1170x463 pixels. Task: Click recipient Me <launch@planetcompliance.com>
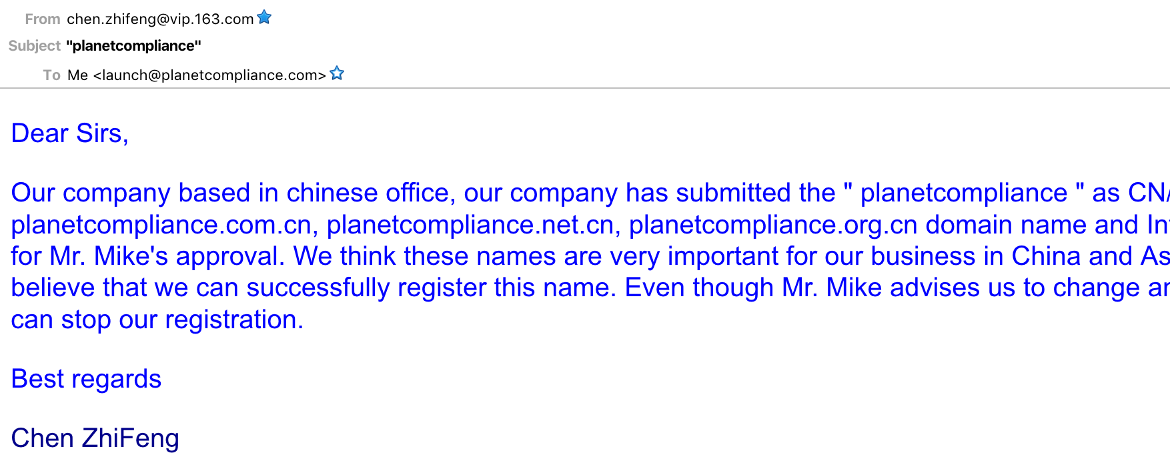[197, 75]
